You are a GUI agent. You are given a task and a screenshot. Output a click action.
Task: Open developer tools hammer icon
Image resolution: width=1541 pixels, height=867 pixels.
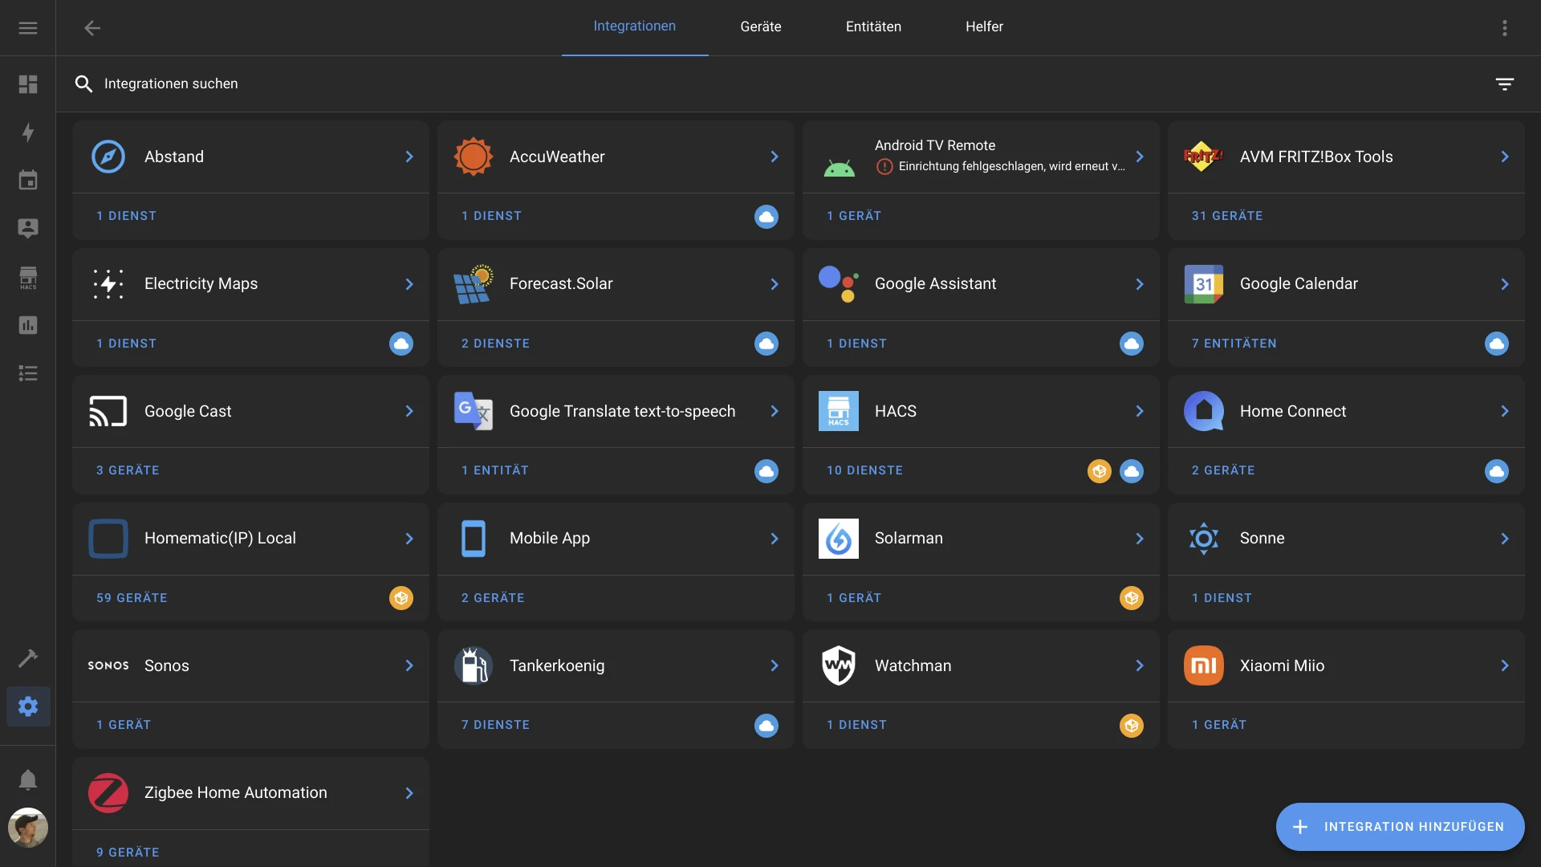pos(28,658)
